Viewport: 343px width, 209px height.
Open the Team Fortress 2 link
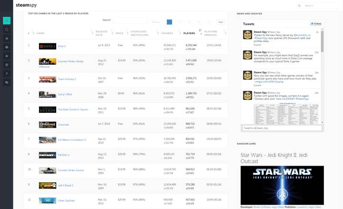(67, 79)
